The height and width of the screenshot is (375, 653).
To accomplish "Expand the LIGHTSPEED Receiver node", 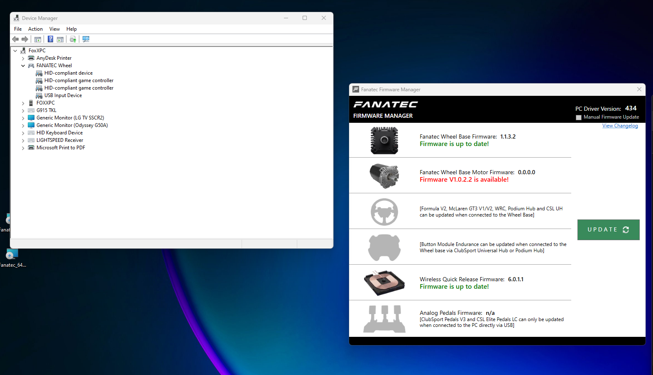I will point(23,141).
